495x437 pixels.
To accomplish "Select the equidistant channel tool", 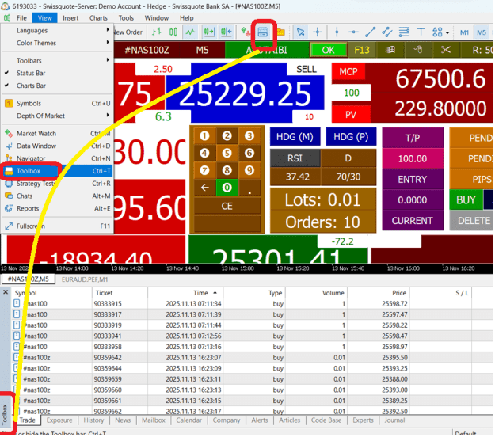I will [387, 32].
